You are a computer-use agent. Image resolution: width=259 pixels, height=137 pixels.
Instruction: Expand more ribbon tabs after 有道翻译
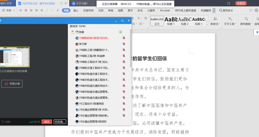coord(214,10)
